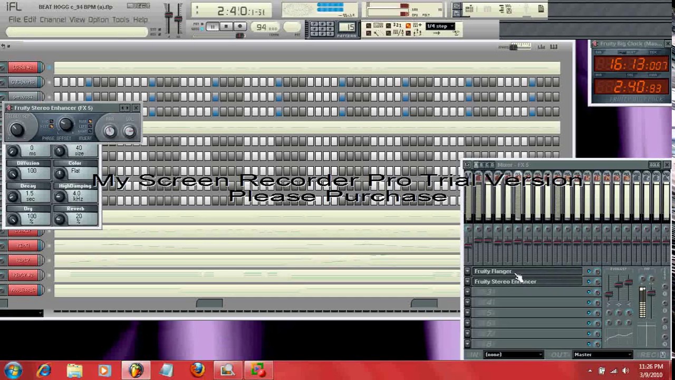Open the Option menu
675x380 pixels.
point(98,20)
